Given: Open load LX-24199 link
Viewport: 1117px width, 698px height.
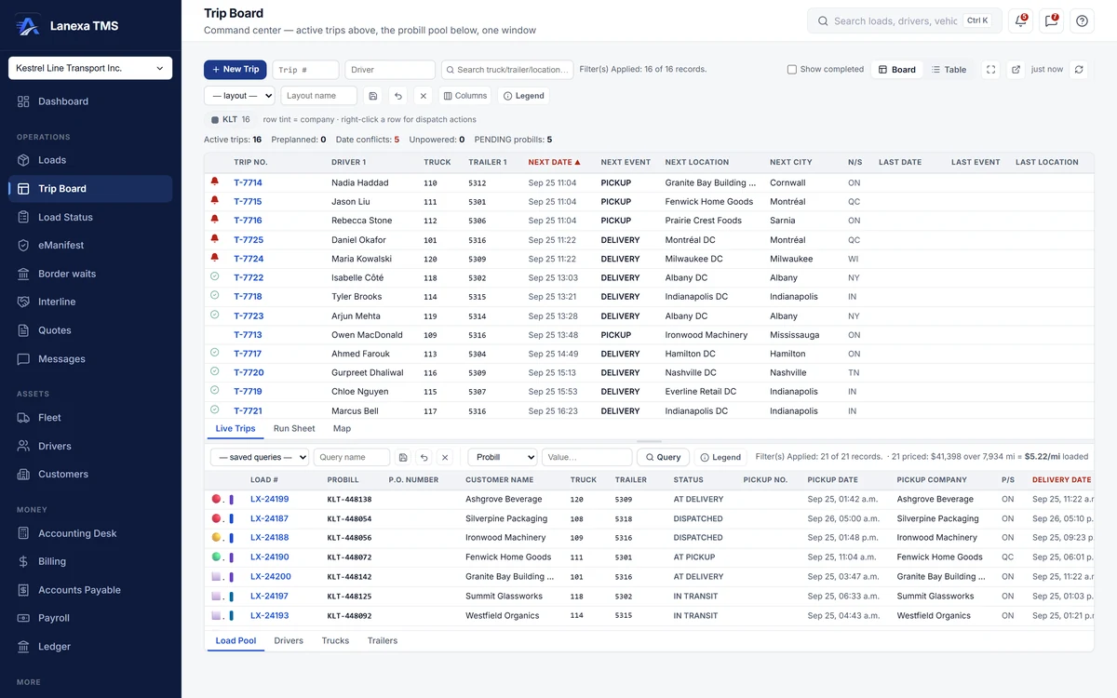Looking at the screenshot, I should point(269,500).
